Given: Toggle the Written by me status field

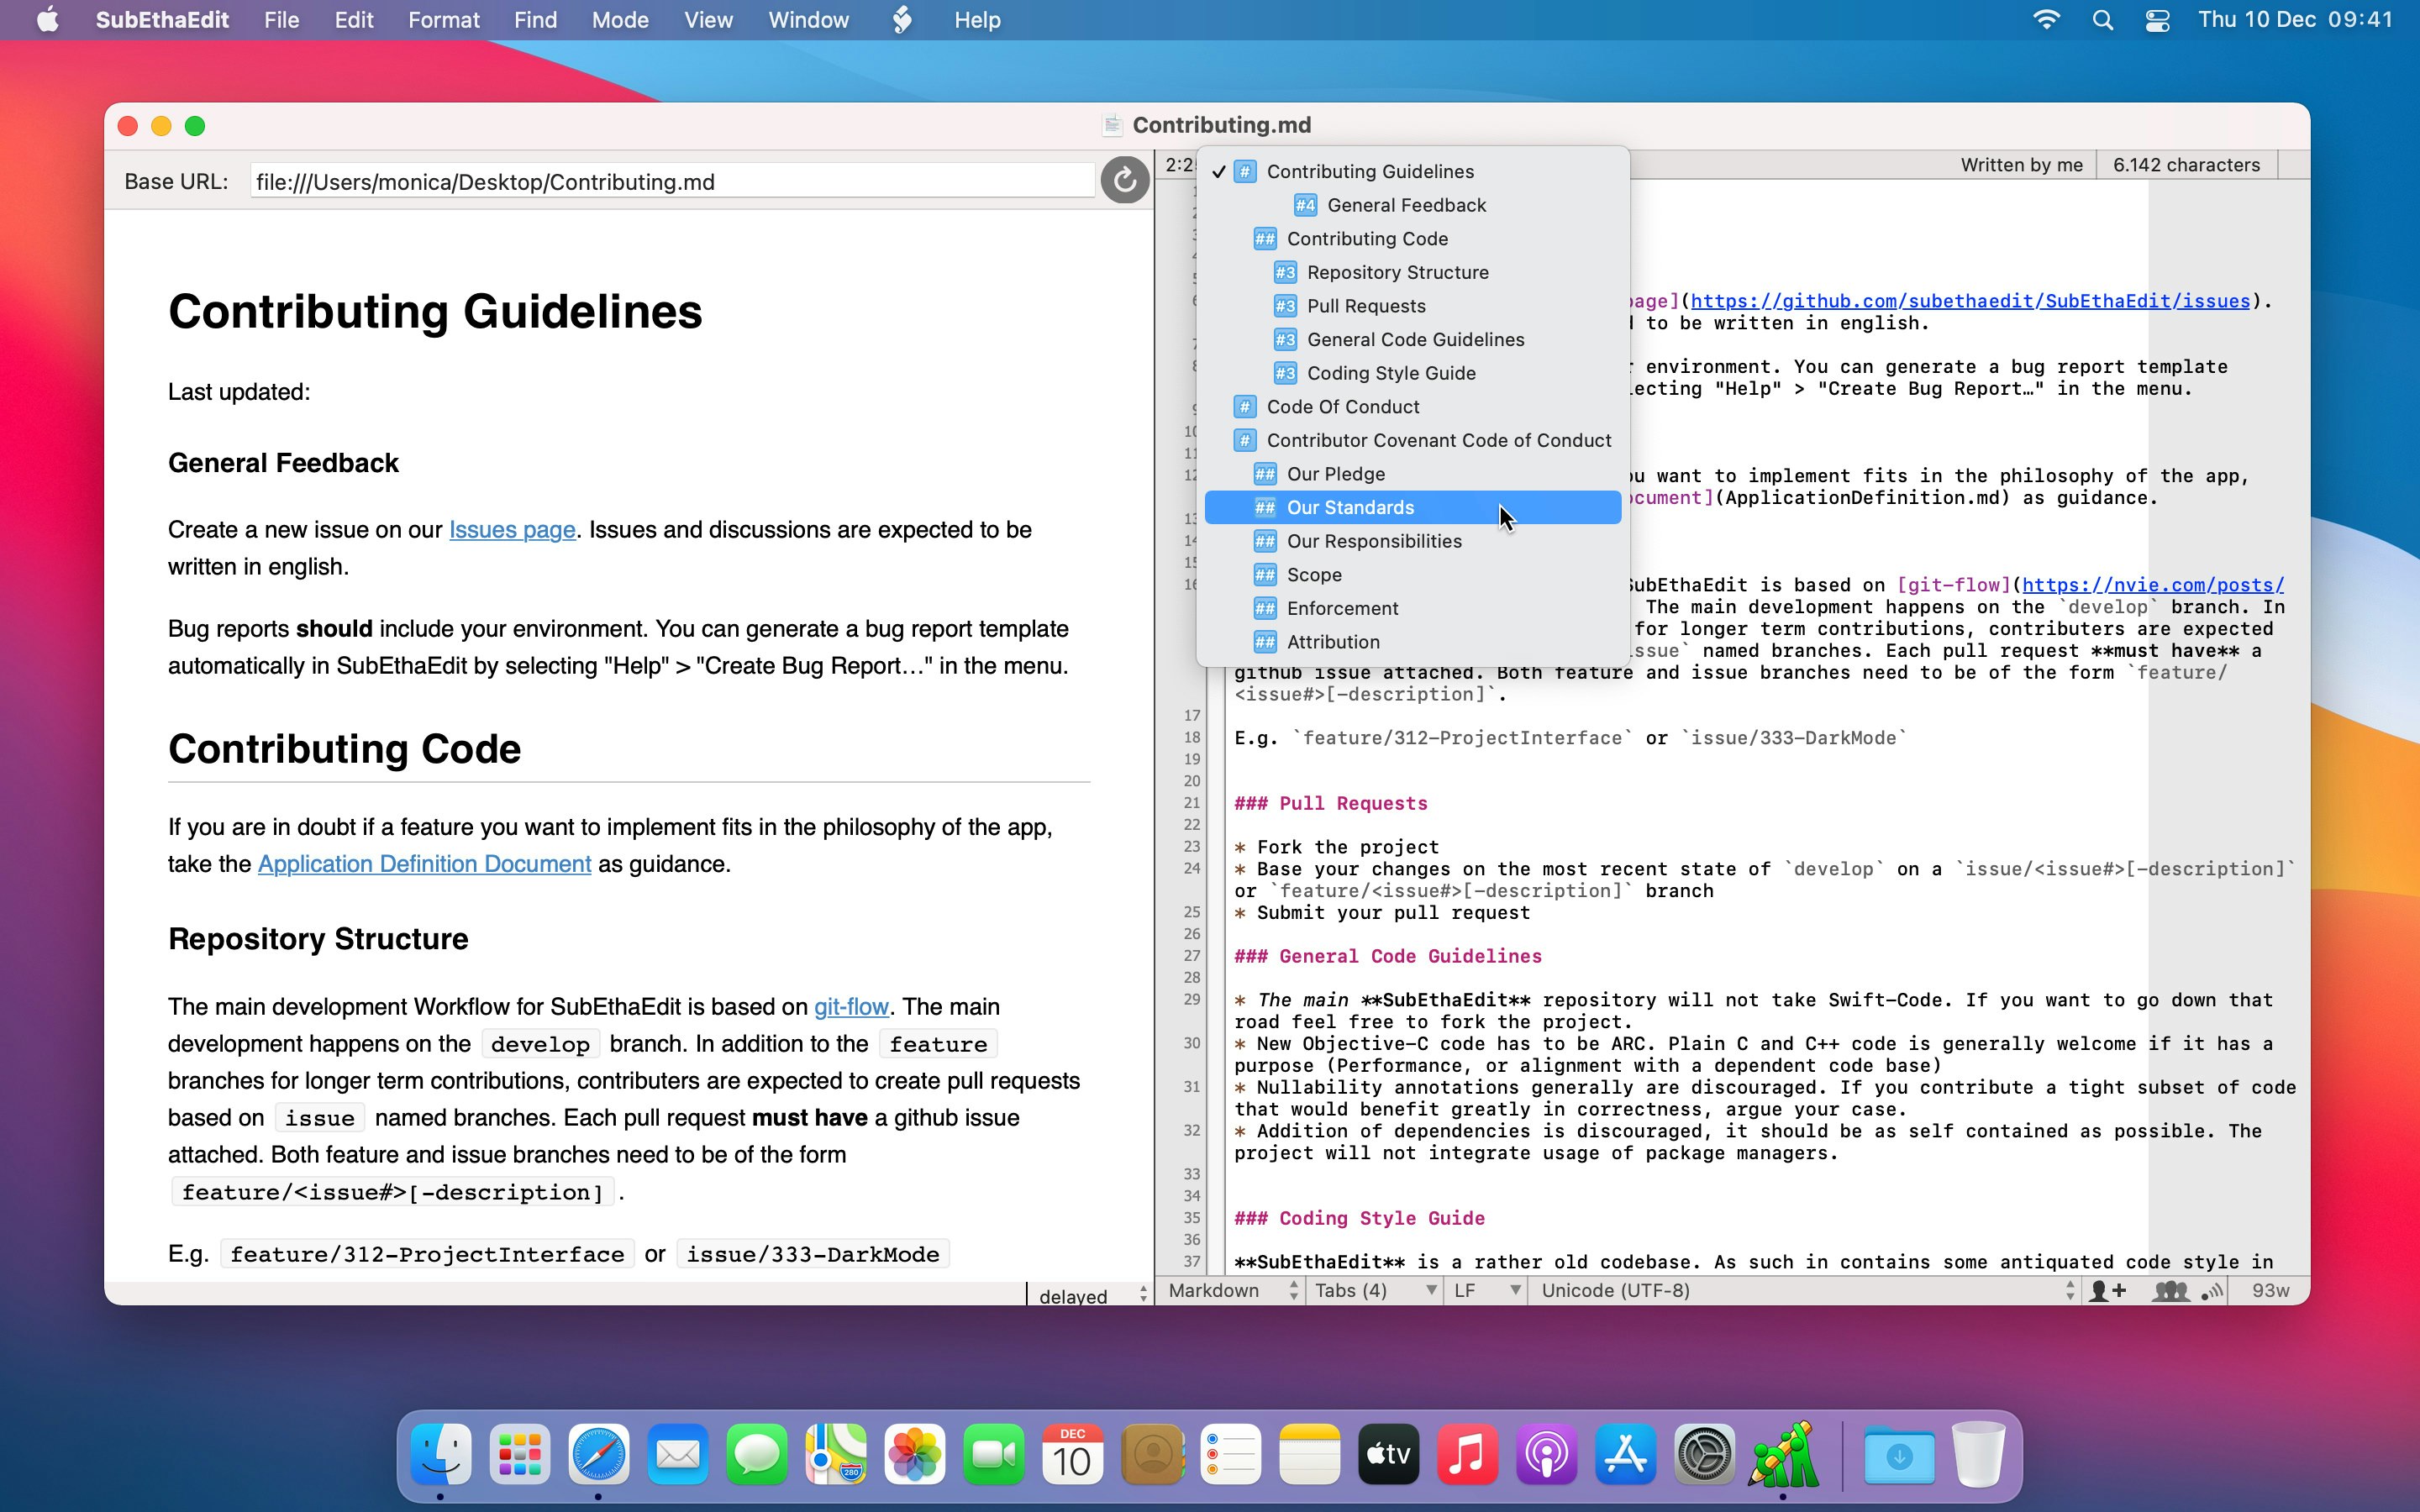Looking at the screenshot, I should (2021, 165).
